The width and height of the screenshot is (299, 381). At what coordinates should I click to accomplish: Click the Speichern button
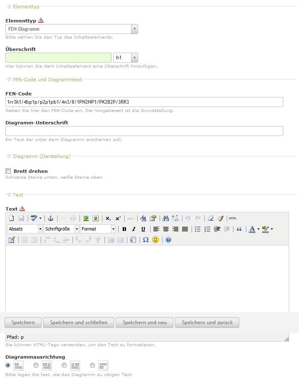23,323
